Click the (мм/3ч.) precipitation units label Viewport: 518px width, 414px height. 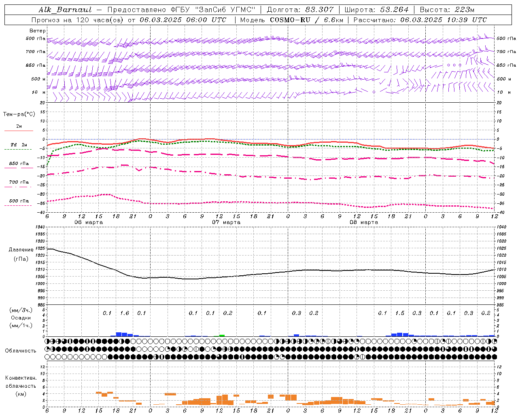(21, 310)
